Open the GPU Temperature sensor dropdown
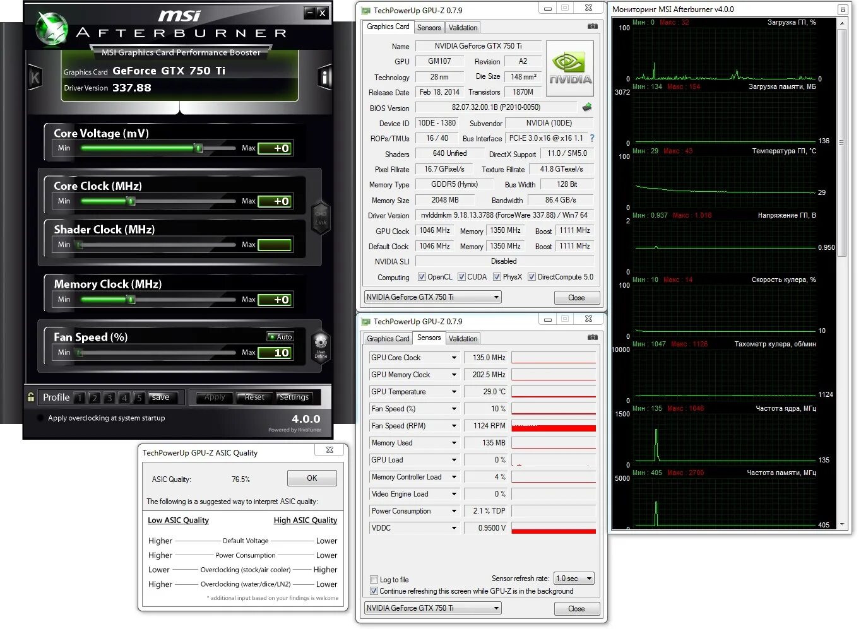Viewport: 861px width, 629px height. [x=454, y=392]
